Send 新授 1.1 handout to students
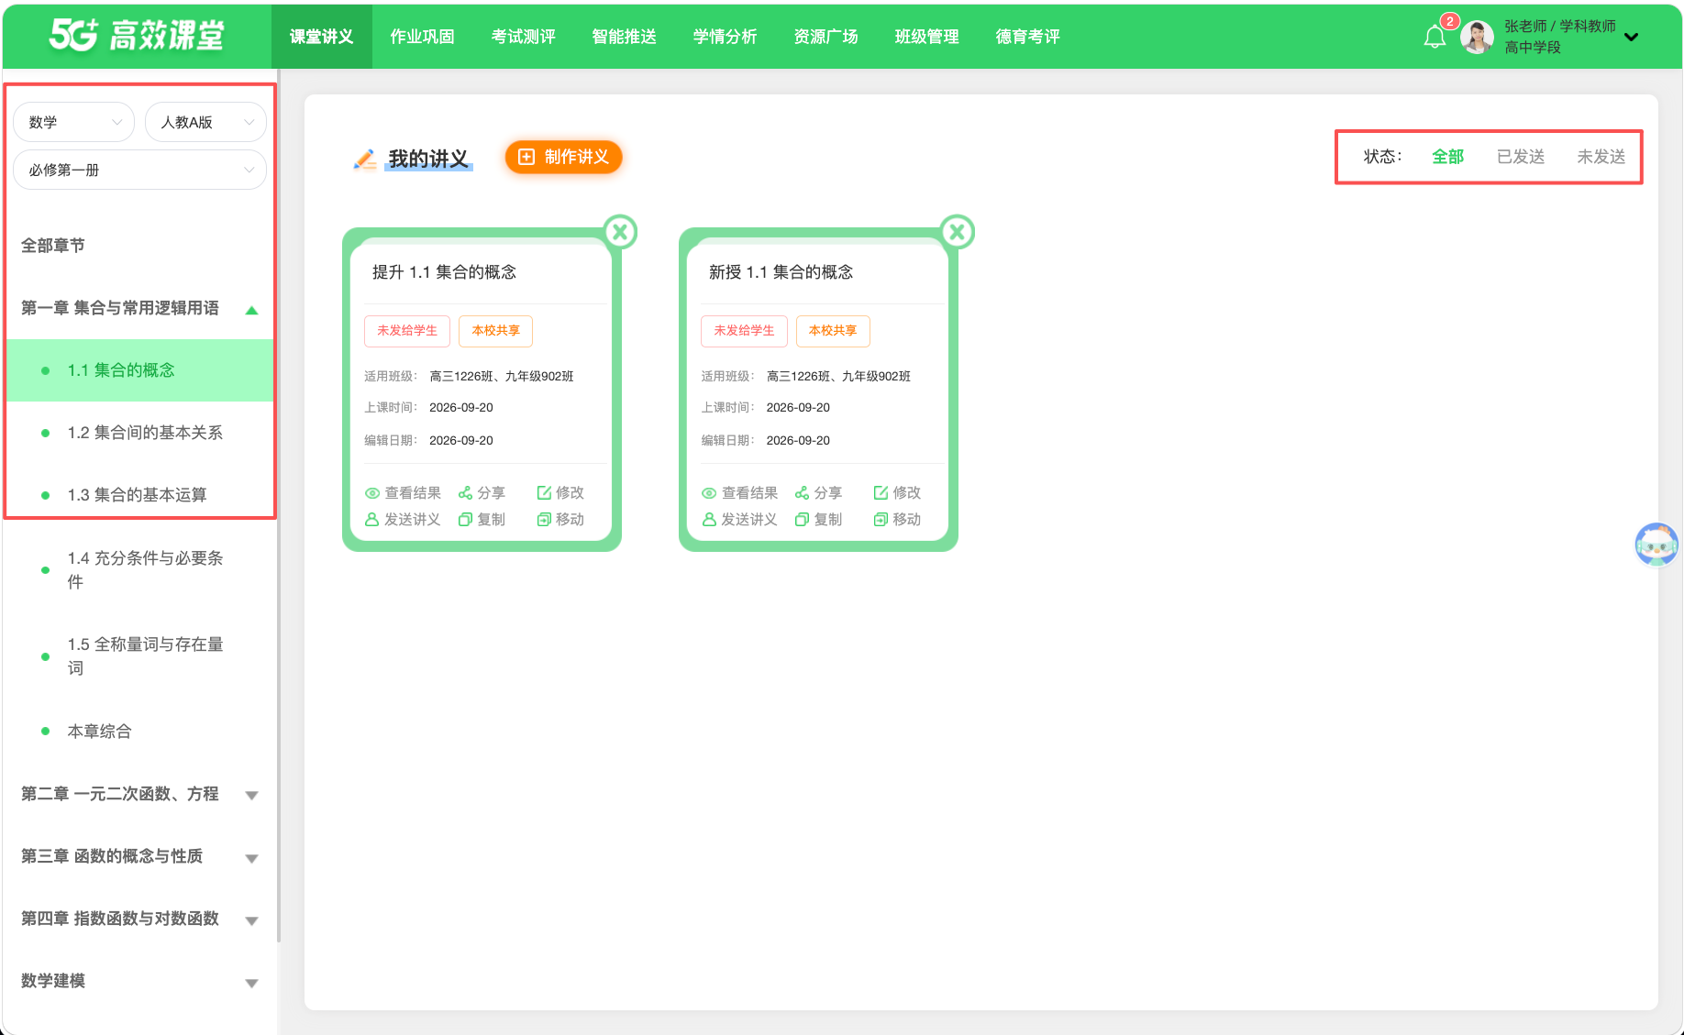This screenshot has height=1035, width=1684. pyautogui.click(x=739, y=520)
